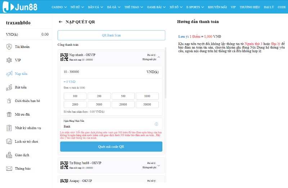Click the username traxanh0do
Image resolution: width=288 pixels, height=188 pixels.
[x=18, y=23]
